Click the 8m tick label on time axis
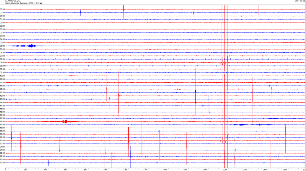 tap(85, 170)
